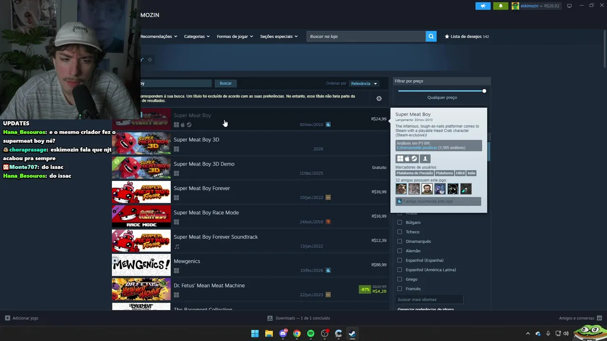Click negative review icon beside 24/out./2018

coord(328,222)
